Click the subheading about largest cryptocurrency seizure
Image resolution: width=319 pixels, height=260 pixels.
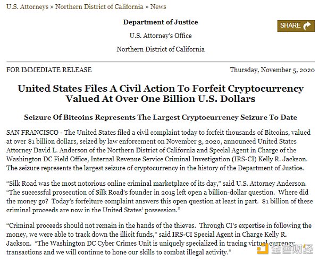(x=161, y=117)
